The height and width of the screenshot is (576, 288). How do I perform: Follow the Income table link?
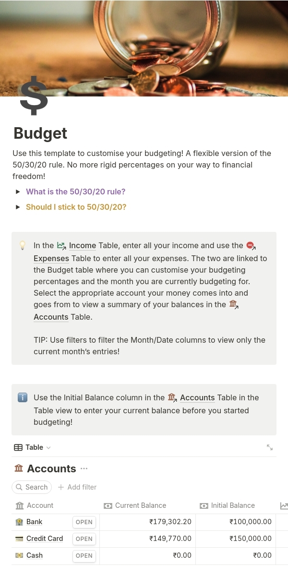(82, 245)
